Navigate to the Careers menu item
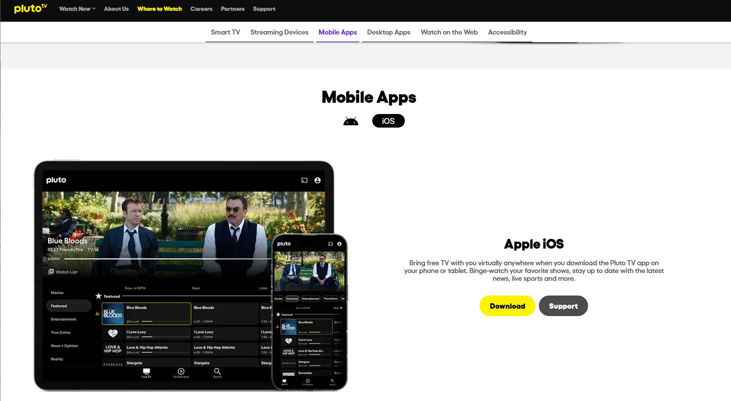This screenshot has height=401, width=731. point(201,9)
